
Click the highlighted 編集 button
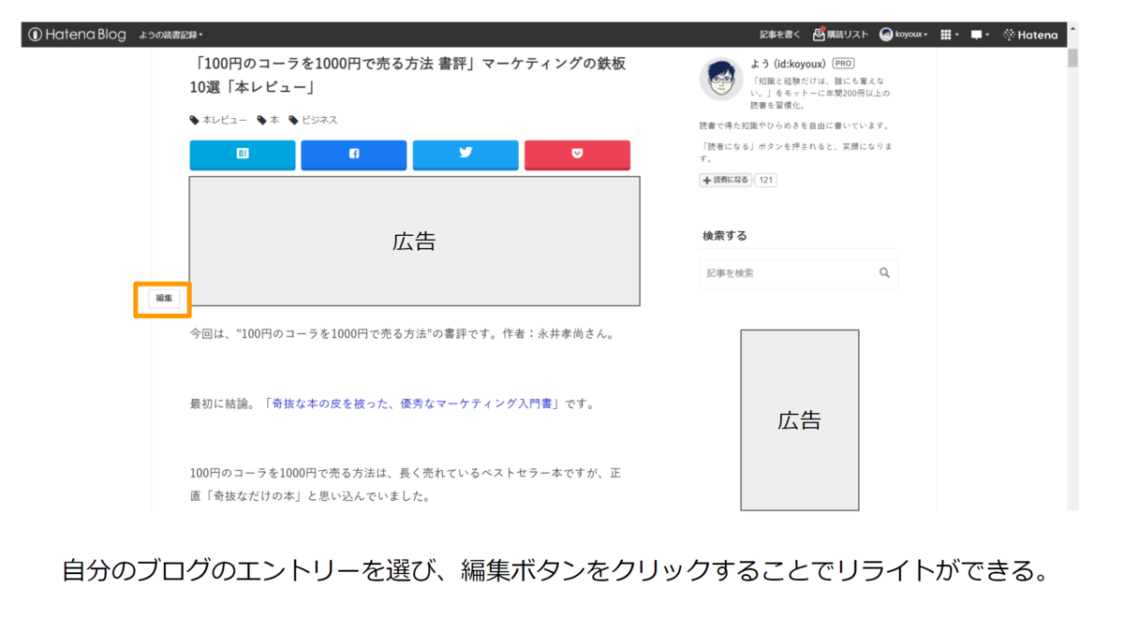pos(162,298)
